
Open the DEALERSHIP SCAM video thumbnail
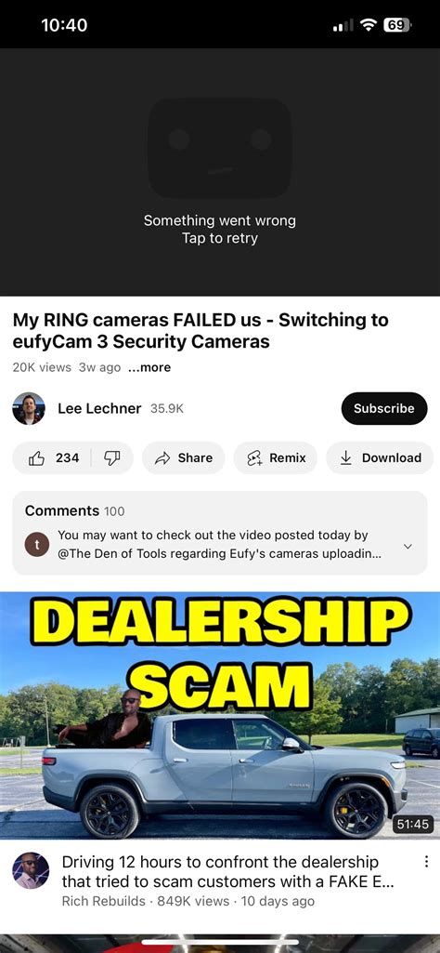[x=220, y=716]
